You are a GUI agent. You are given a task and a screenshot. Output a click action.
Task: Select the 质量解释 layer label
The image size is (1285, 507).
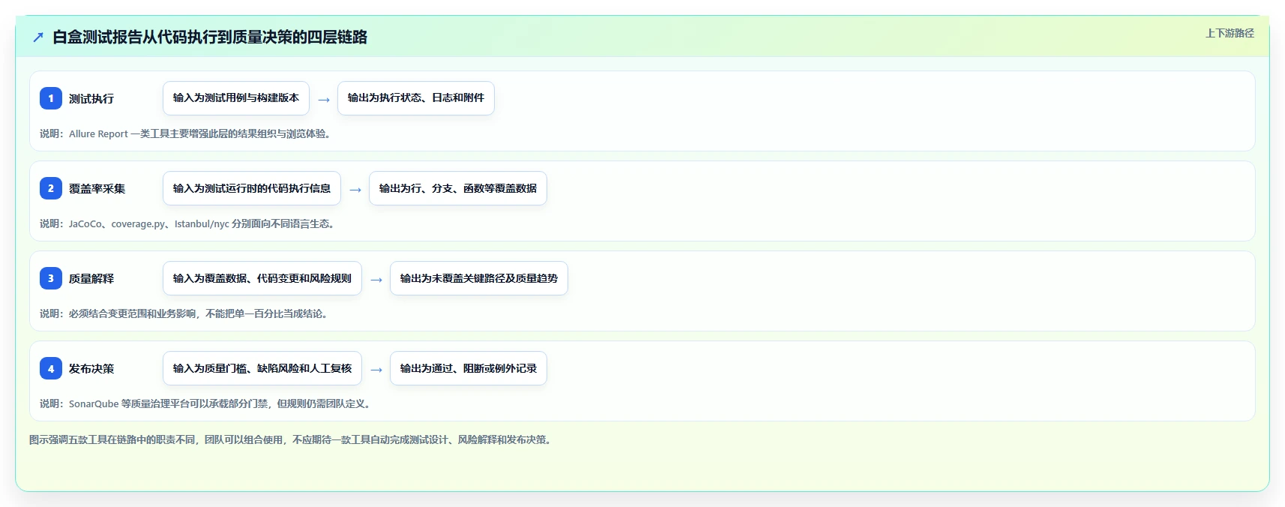tap(91, 278)
